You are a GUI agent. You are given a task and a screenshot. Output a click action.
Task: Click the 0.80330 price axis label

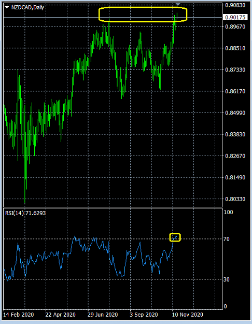tap(235, 199)
